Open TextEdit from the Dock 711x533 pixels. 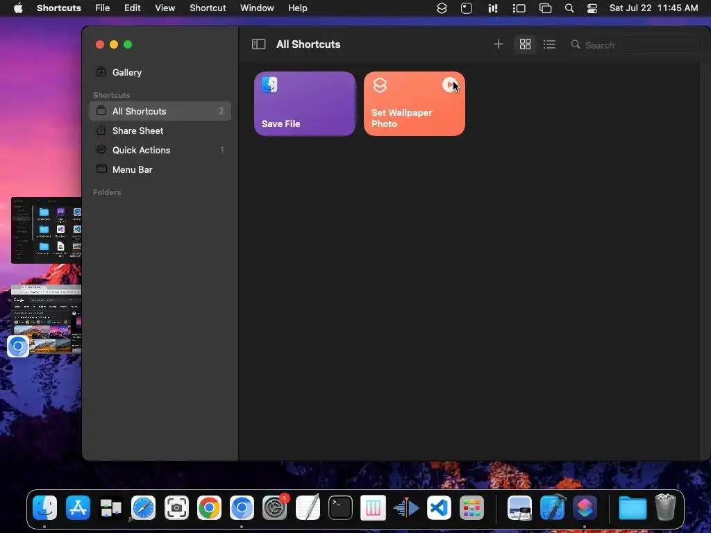308,507
